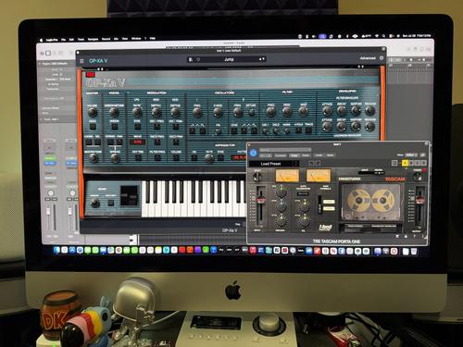463x347 pixels.
Task: Select preset slot B in TASCAM plugin
Action: pyautogui.click(x=411, y=163)
